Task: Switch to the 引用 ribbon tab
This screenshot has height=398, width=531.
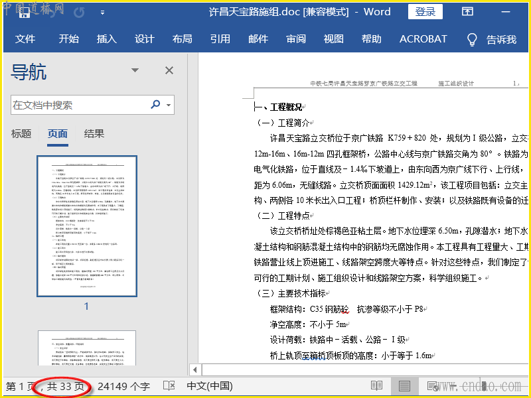Action: pos(220,39)
